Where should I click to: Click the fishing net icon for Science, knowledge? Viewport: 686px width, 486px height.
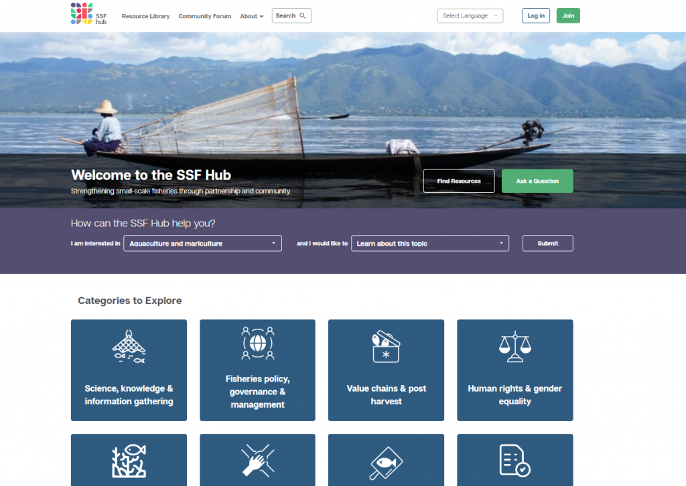pyautogui.click(x=129, y=347)
